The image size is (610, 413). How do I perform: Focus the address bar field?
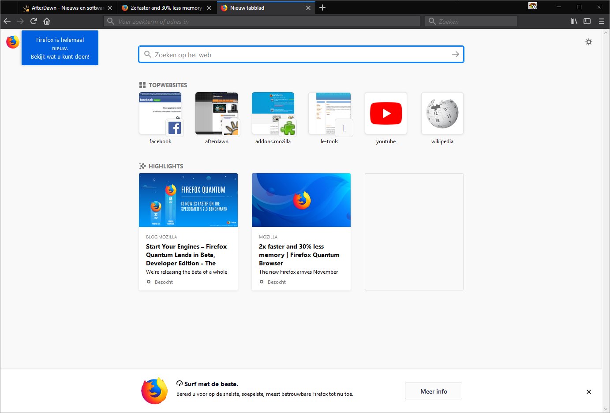262,21
